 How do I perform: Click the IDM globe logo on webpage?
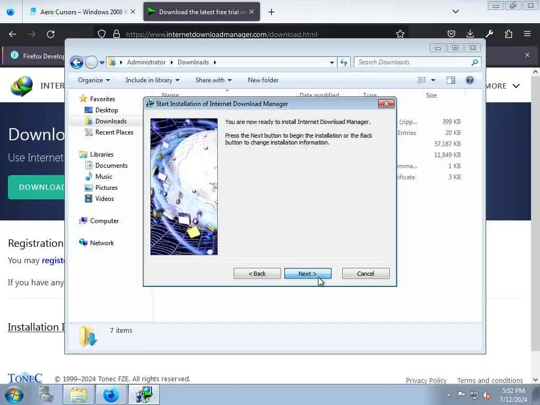point(22,86)
